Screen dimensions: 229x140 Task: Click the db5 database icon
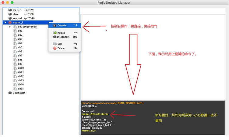(15, 47)
